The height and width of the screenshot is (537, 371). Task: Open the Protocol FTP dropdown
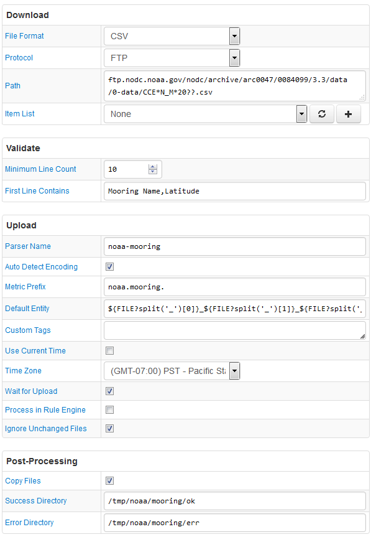172,58
